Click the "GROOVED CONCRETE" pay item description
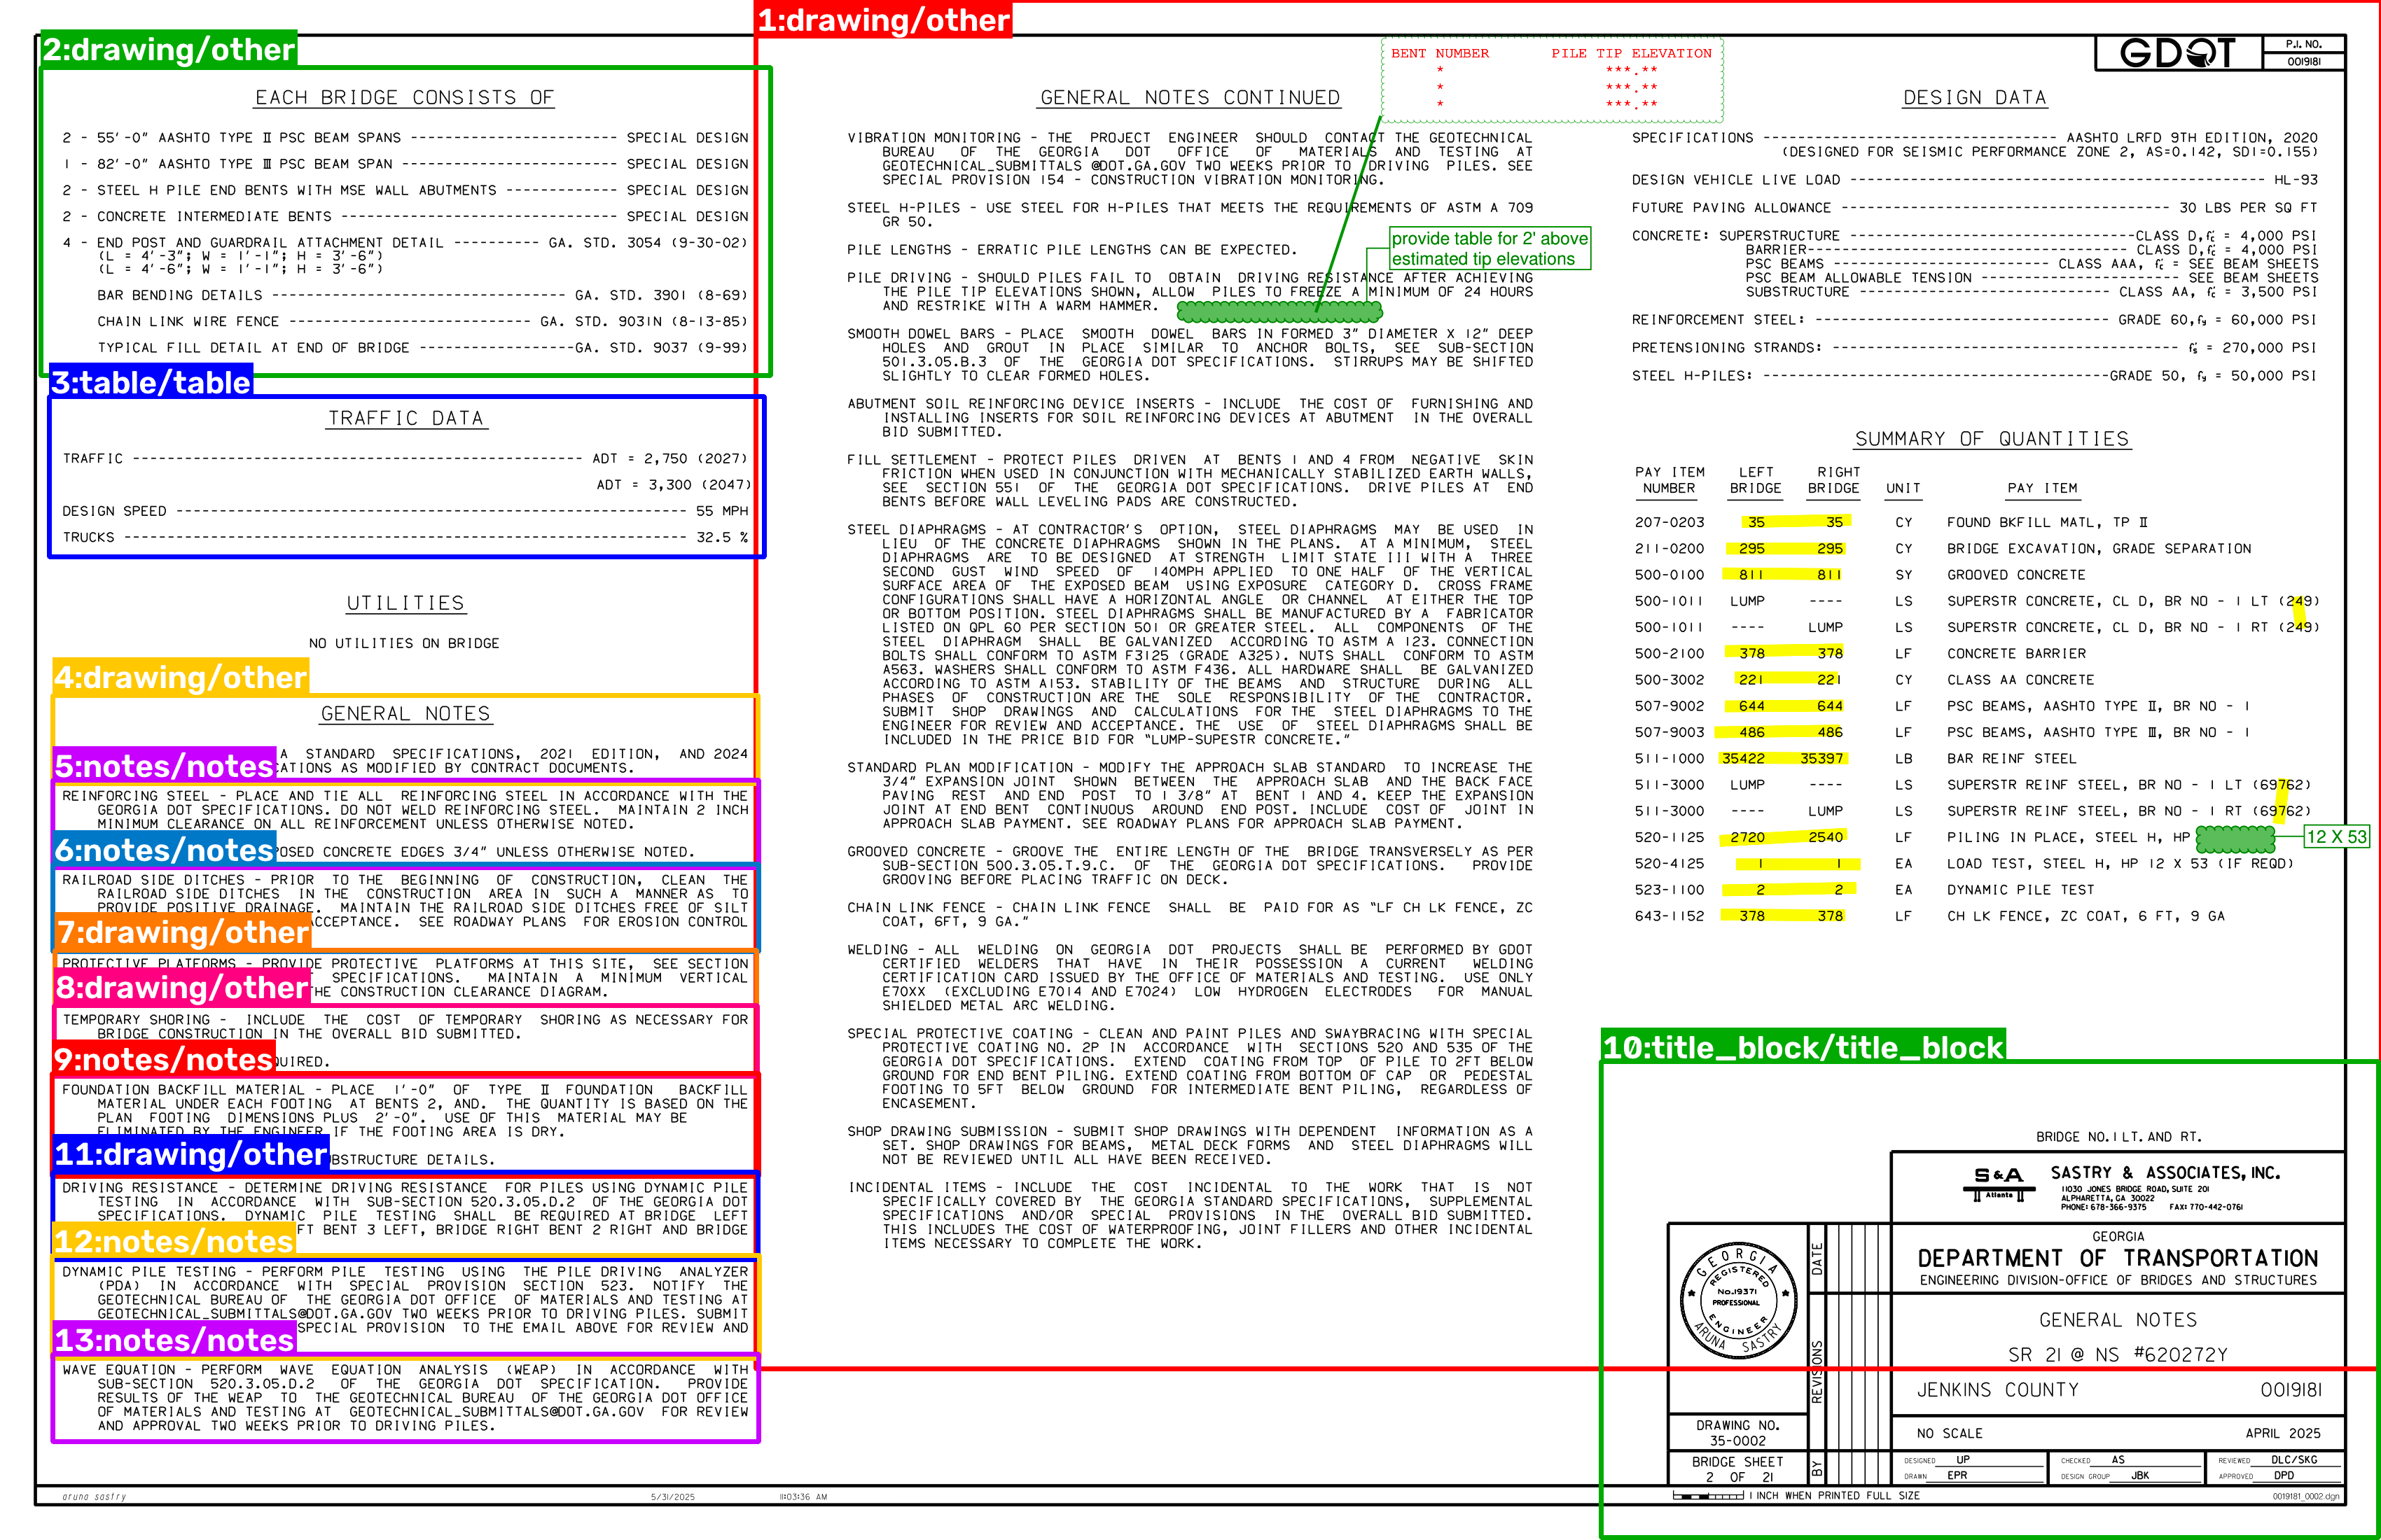Viewport: 2381px width, 1540px height. pyautogui.click(x=2016, y=575)
